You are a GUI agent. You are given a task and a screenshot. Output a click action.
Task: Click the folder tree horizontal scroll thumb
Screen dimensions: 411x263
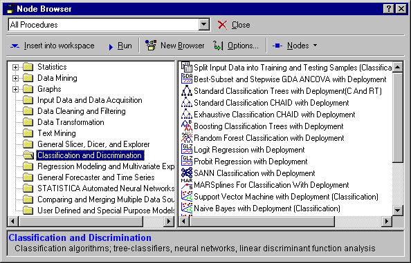pyautogui.click(x=80, y=222)
